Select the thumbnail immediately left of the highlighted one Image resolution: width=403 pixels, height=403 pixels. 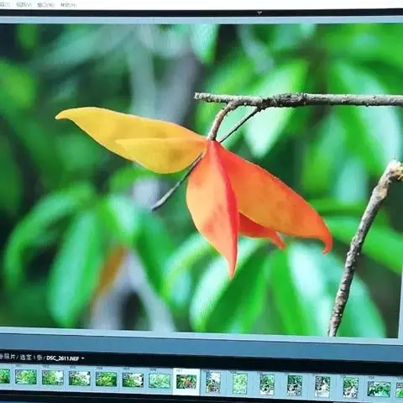(160, 381)
